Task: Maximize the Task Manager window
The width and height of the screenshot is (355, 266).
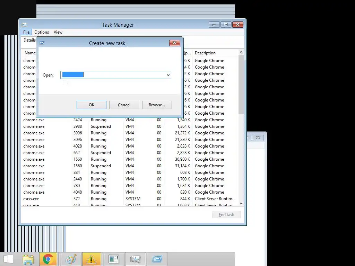Action: pos(226,25)
